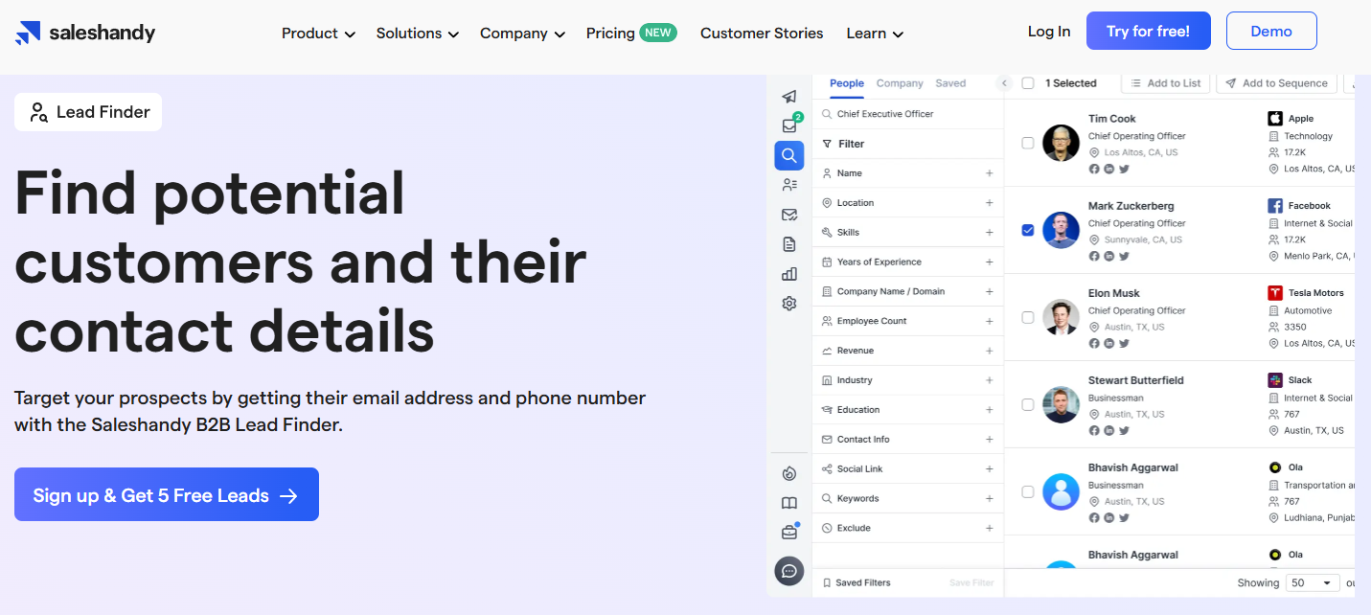Screen dimensions: 1371x615
Task: Click the Add to Sequence button
Action: click(1278, 83)
